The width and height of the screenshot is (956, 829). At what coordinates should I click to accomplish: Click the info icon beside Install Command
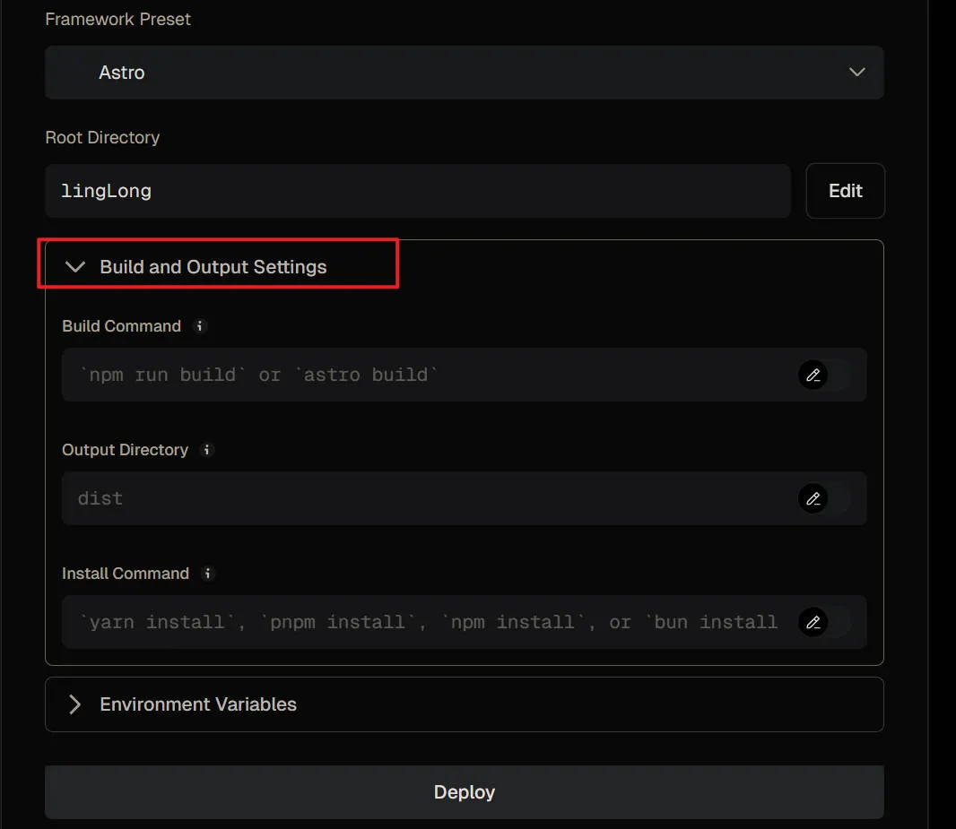[x=208, y=574]
